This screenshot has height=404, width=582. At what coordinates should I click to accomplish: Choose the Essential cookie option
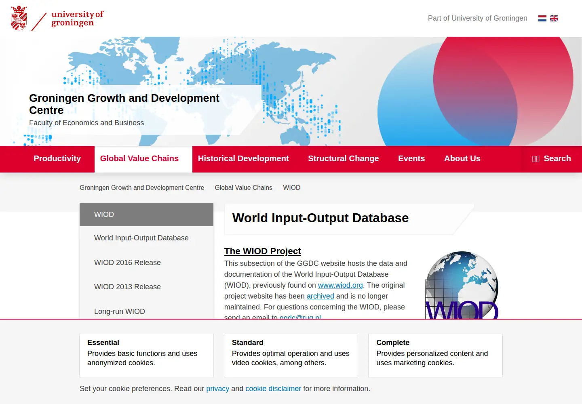[146, 356]
